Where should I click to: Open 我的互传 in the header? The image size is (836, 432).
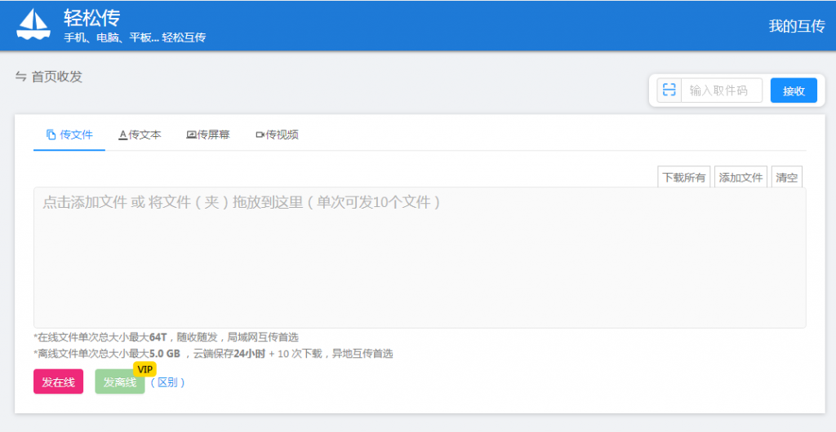pos(796,26)
